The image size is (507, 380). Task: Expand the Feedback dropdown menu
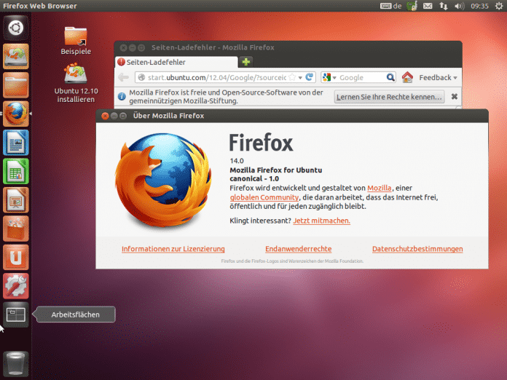(x=439, y=77)
